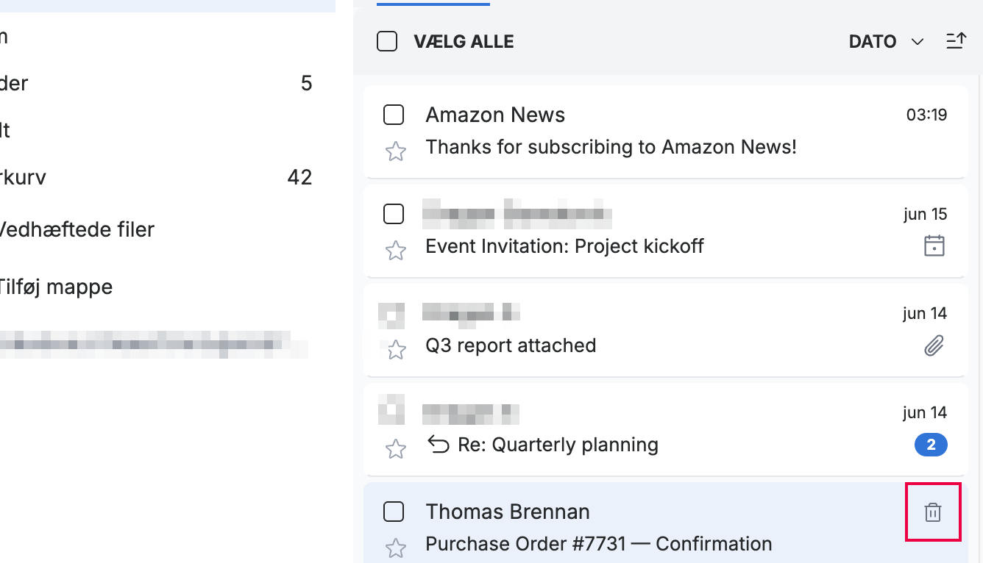Click the paperclip attachment icon on Q3 report
Screen dimensions: 983x563
(934, 345)
